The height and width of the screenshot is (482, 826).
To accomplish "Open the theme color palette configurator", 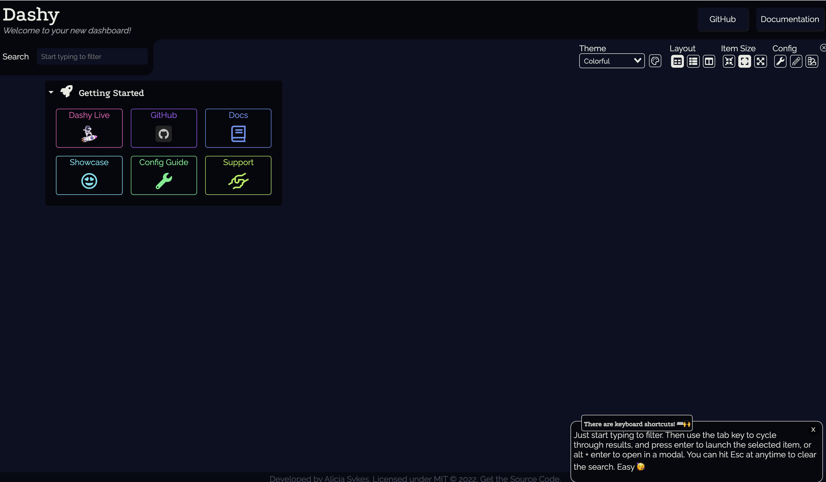I will pyautogui.click(x=655, y=61).
